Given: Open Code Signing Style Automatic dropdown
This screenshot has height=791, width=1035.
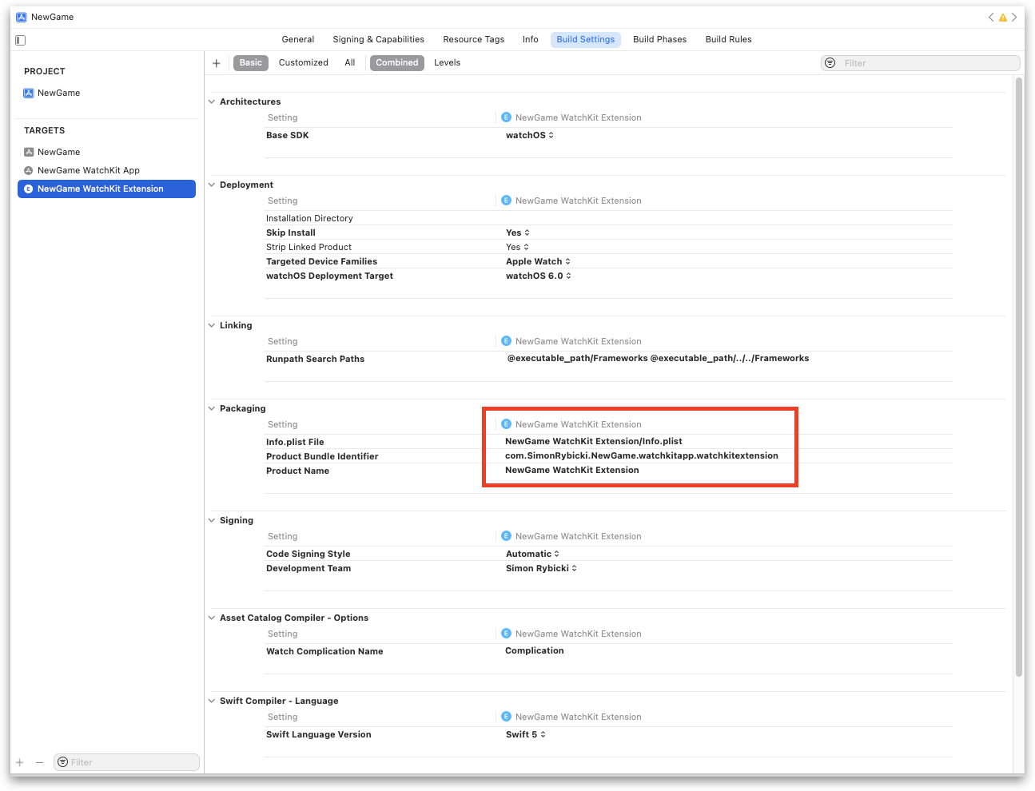Looking at the screenshot, I should tap(533, 554).
